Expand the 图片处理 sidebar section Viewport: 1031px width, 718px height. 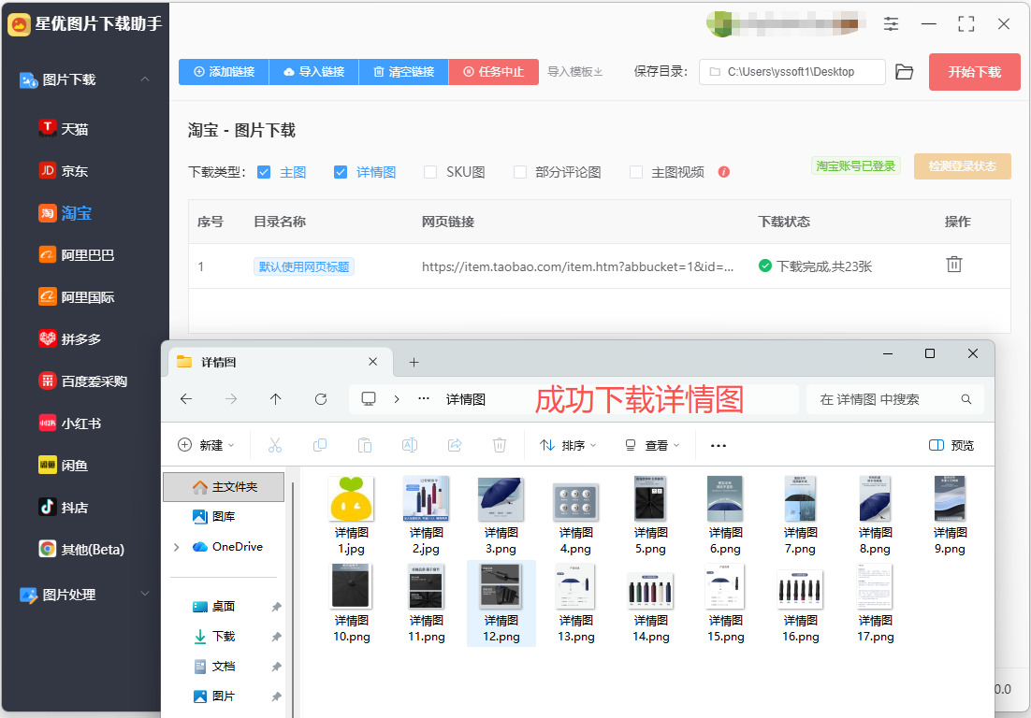(x=145, y=594)
